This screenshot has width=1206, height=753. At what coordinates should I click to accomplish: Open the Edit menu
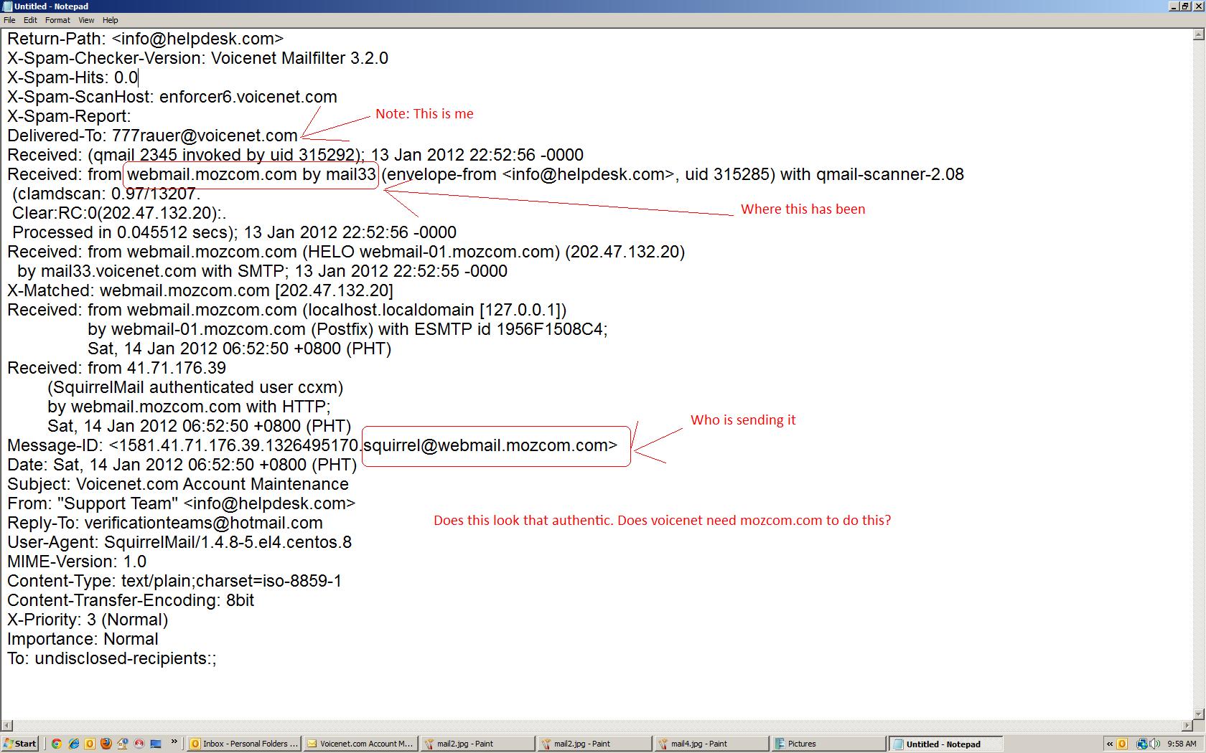click(x=30, y=20)
